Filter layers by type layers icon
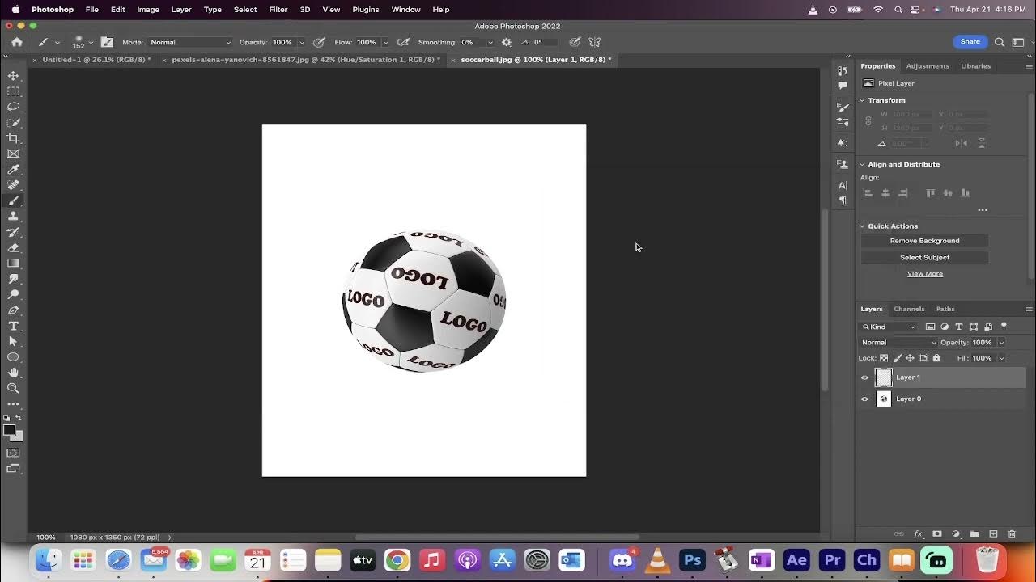The height and width of the screenshot is (582, 1036). (x=959, y=327)
